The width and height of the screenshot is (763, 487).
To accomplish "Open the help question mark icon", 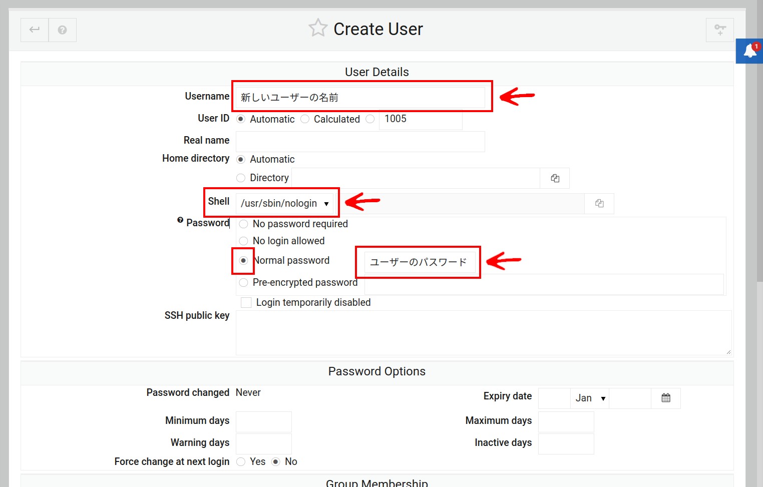I will coord(63,30).
